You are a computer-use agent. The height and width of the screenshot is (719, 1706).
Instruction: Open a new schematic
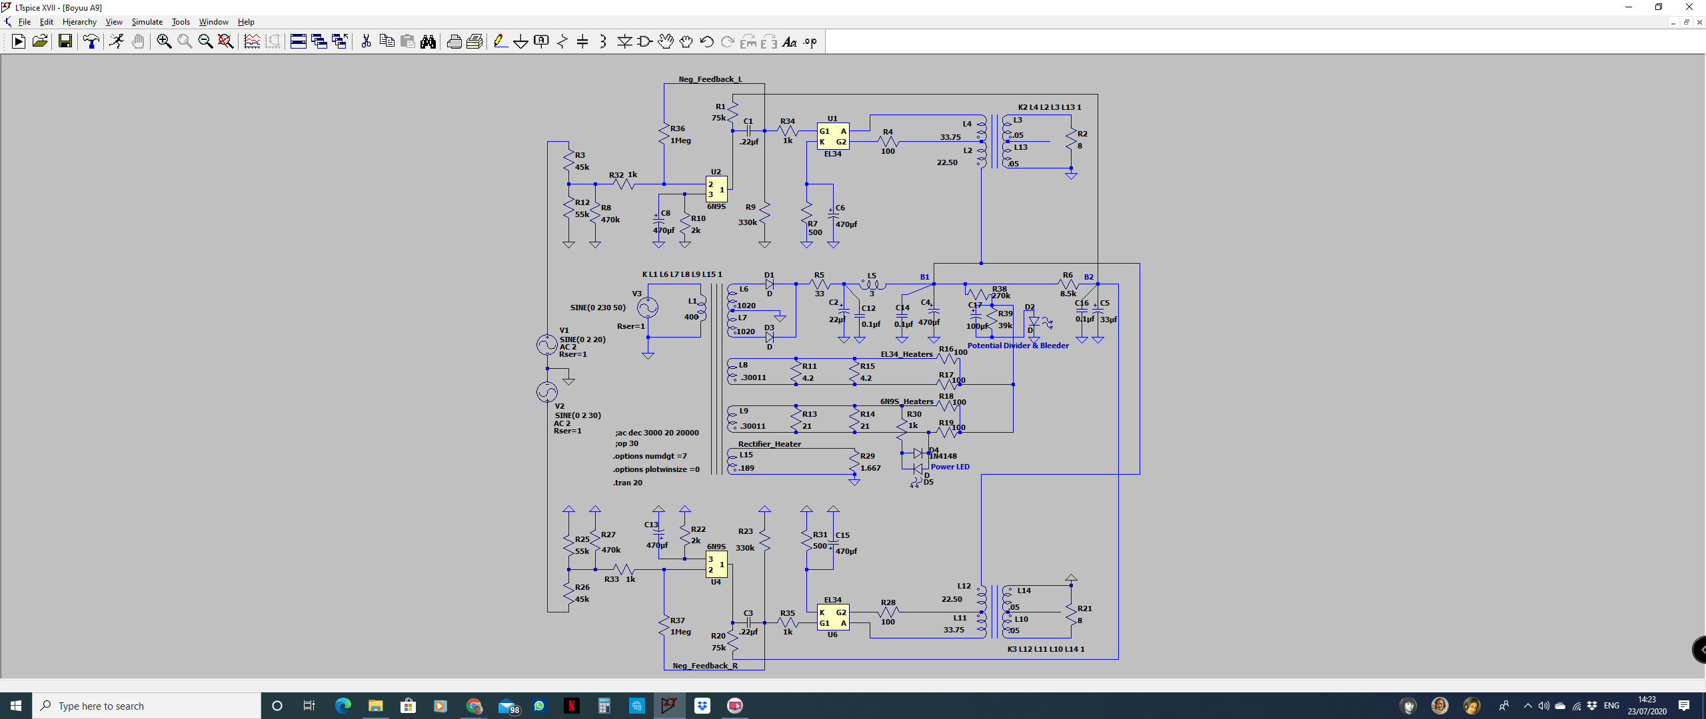click(x=19, y=41)
